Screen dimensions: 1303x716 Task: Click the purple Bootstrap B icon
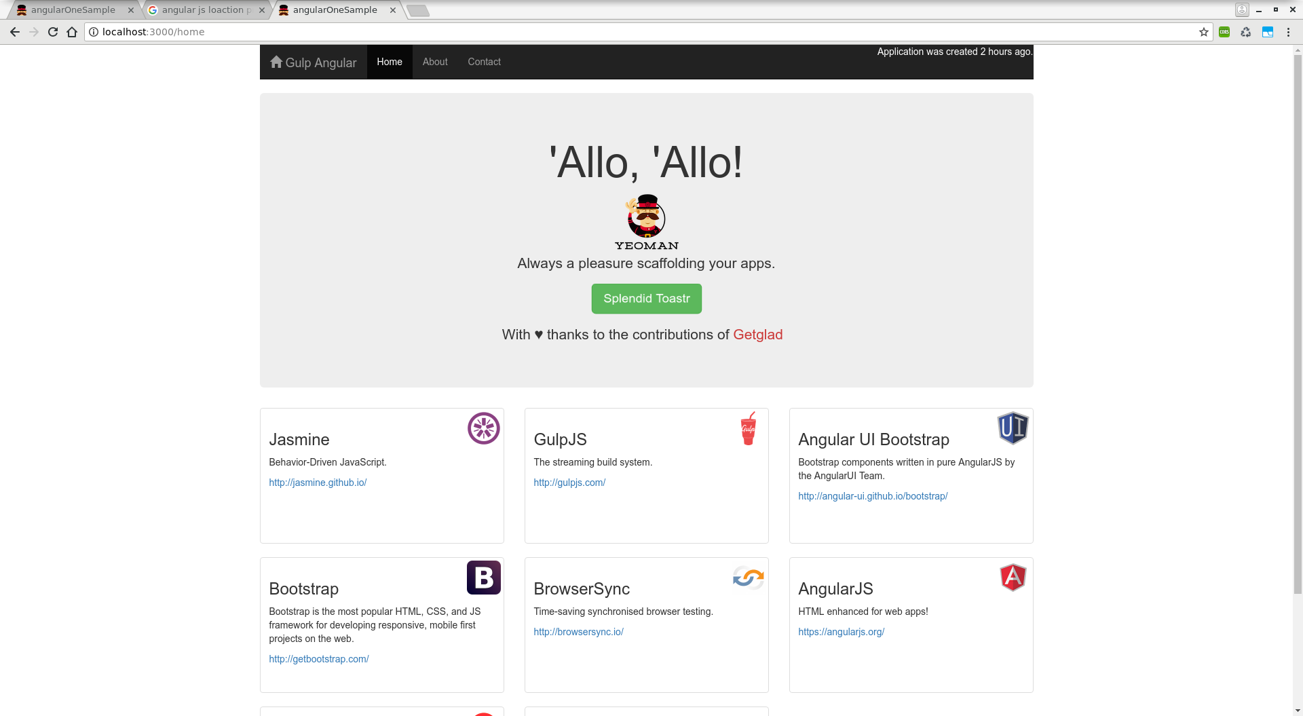tap(484, 578)
